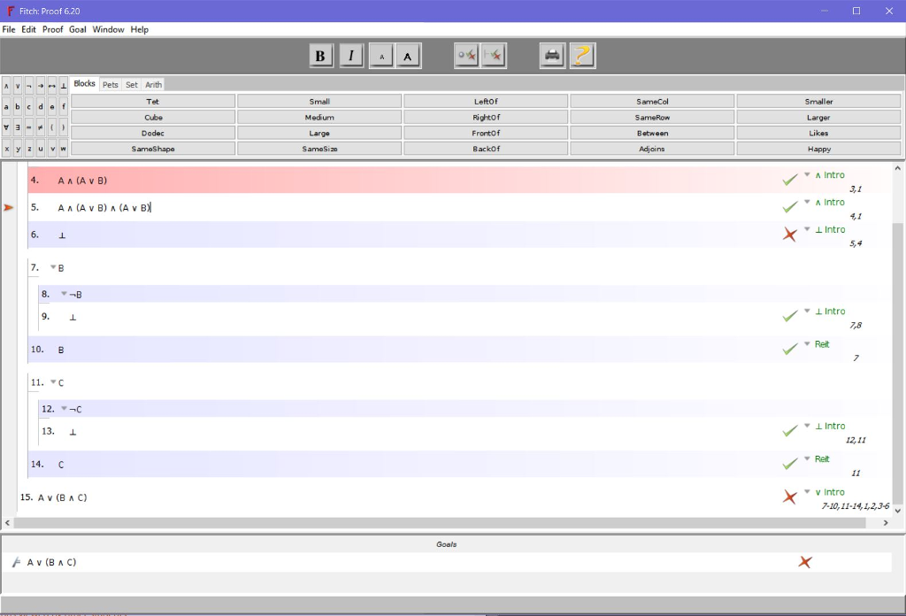Open the File menu
This screenshot has height=616, width=906.
pos(9,29)
